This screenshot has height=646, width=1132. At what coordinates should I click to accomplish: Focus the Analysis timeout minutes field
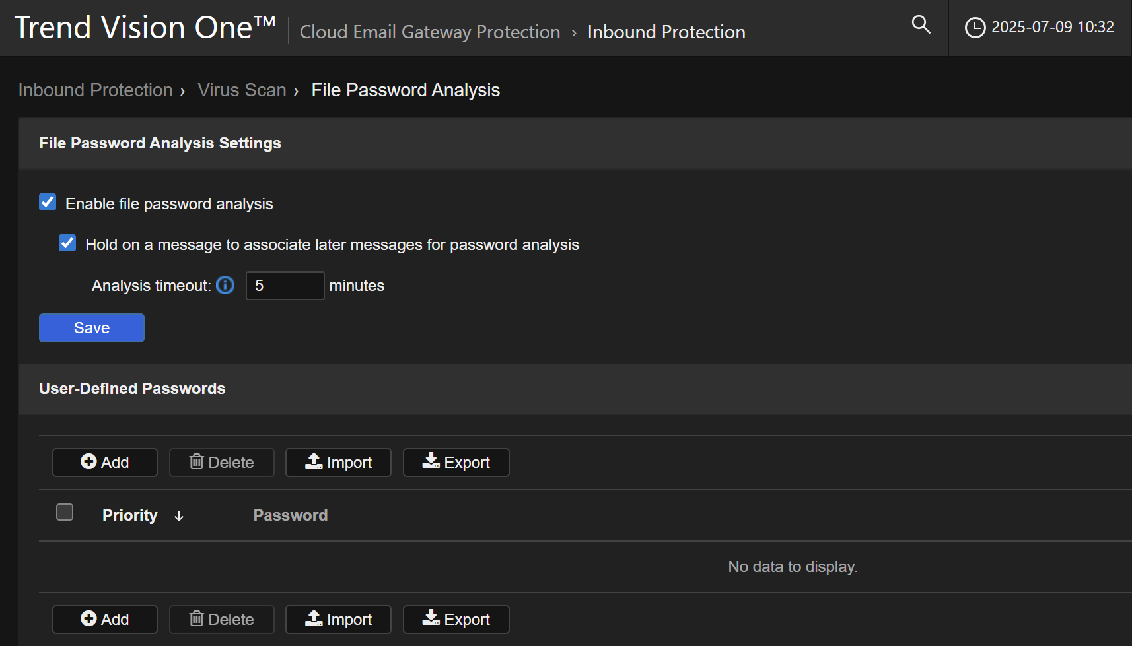pos(285,286)
